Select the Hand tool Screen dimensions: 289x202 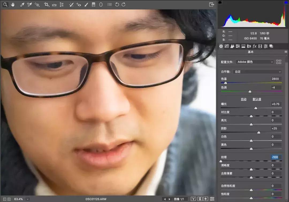pyautogui.click(x=13, y=5)
